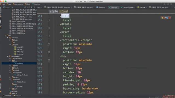This screenshot has height=98, width=175.
Task: Expand folded block at line 142
Action: click(49, 20)
